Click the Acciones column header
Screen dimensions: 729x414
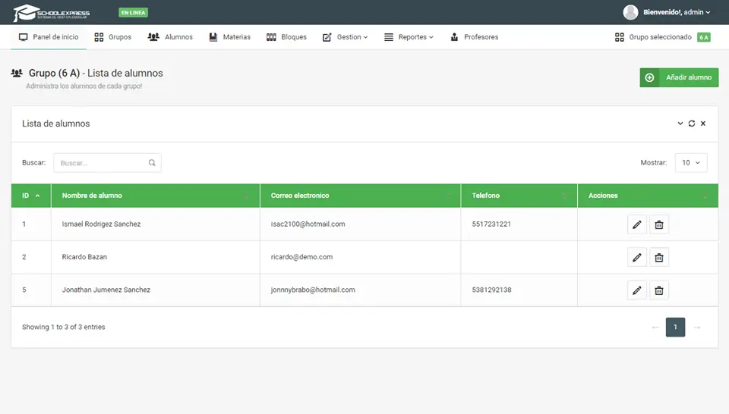click(x=648, y=196)
